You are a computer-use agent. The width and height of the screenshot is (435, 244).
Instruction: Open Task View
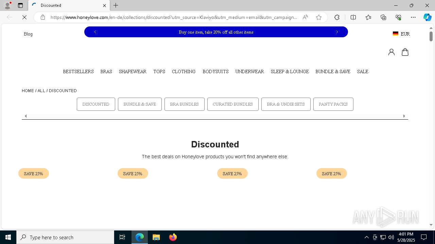click(122, 237)
